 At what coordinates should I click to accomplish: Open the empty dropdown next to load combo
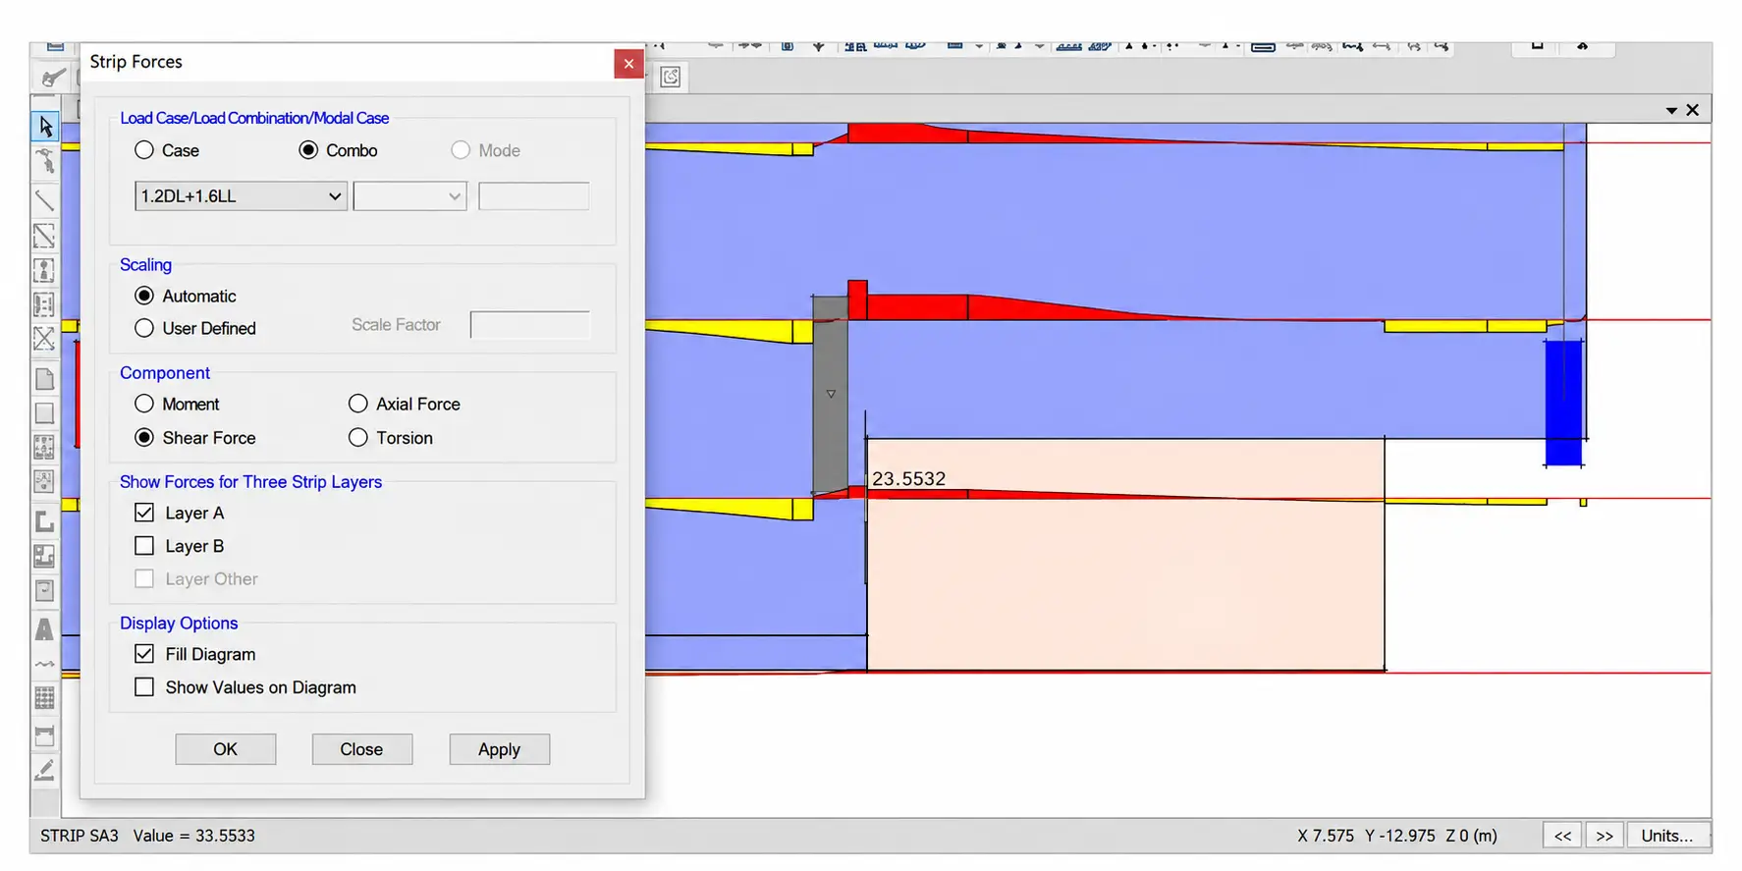pos(409,196)
